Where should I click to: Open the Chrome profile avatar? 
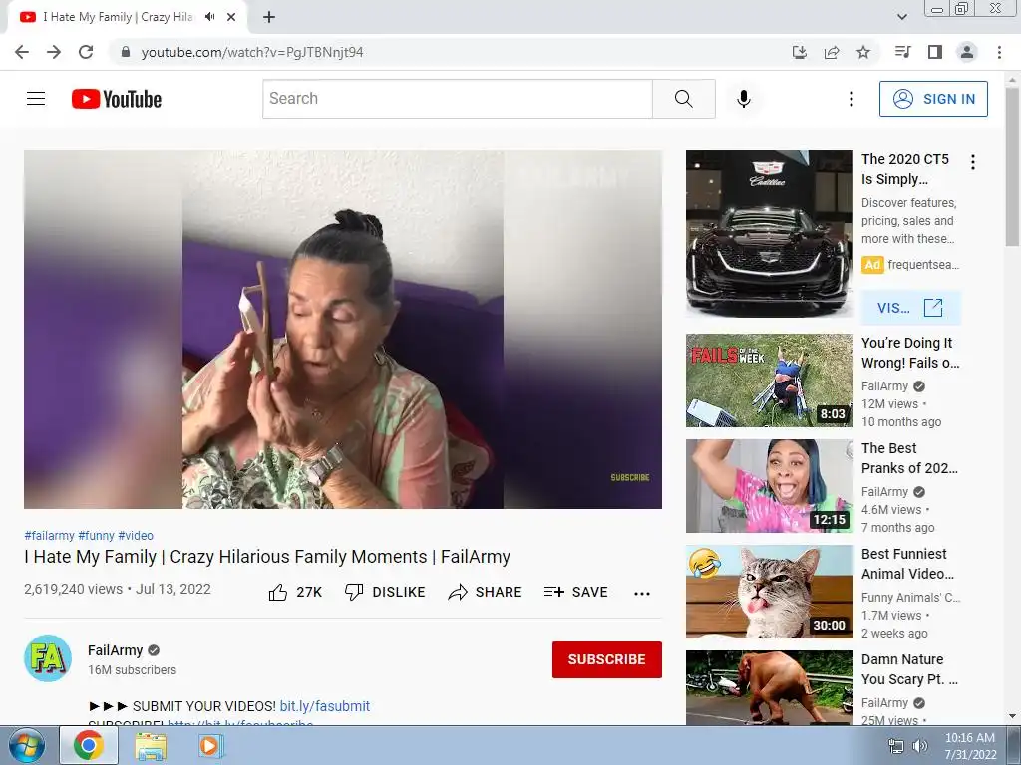(967, 52)
